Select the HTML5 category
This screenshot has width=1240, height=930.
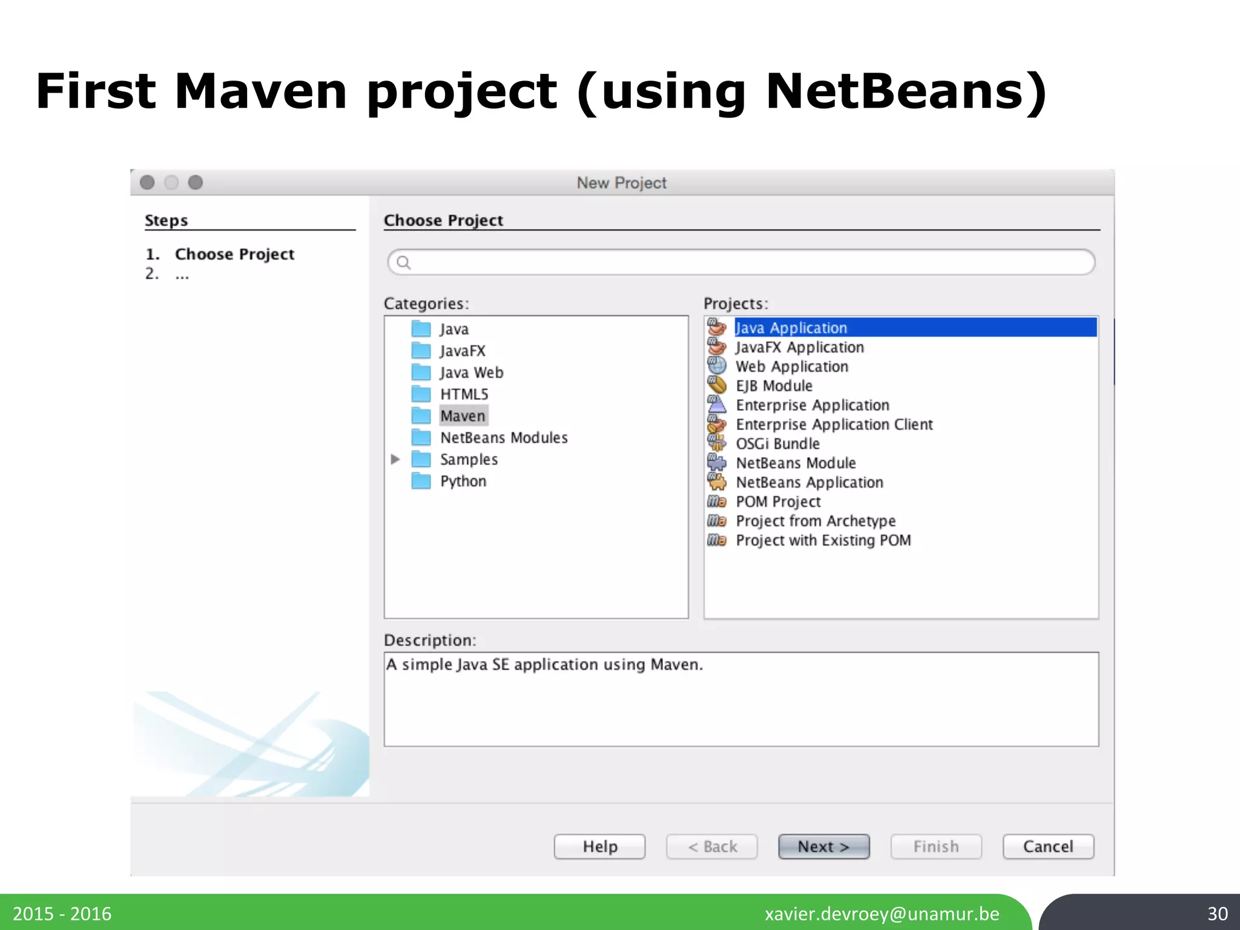pyautogui.click(x=464, y=395)
